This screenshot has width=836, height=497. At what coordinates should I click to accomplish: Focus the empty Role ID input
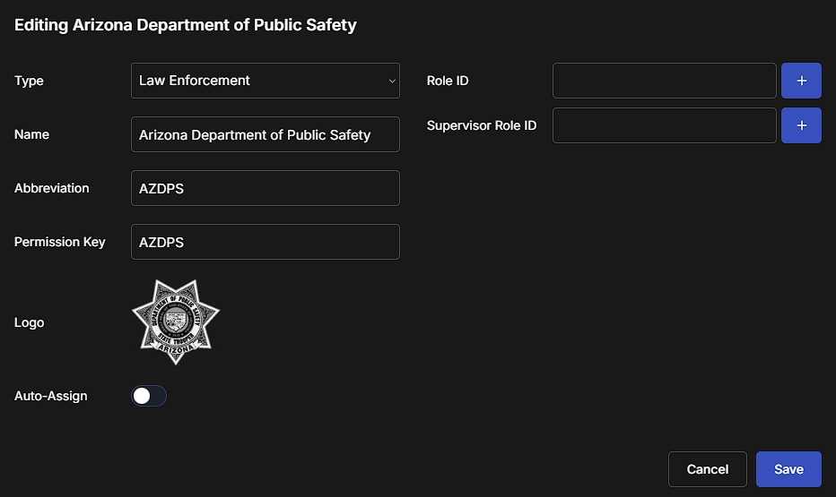click(x=664, y=81)
